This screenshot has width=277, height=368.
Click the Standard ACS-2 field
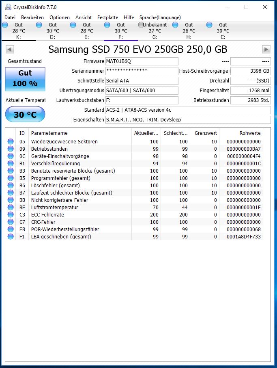[188, 110]
